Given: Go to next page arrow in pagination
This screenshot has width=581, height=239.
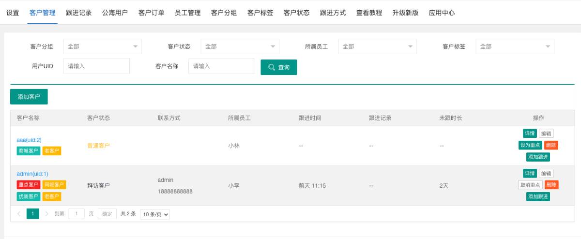Looking at the screenshot, I should coord(46,213).
